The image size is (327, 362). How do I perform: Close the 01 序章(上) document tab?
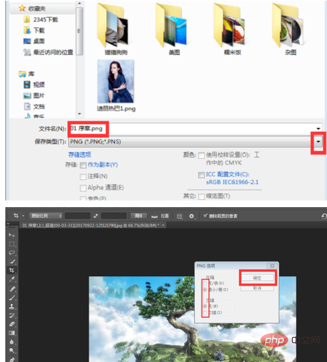click(x=163, y=225)
